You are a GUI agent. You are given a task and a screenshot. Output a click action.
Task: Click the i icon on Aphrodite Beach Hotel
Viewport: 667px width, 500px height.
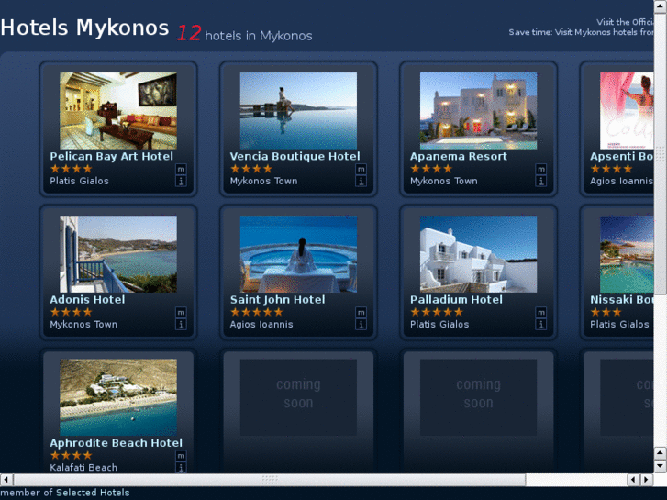181,468
